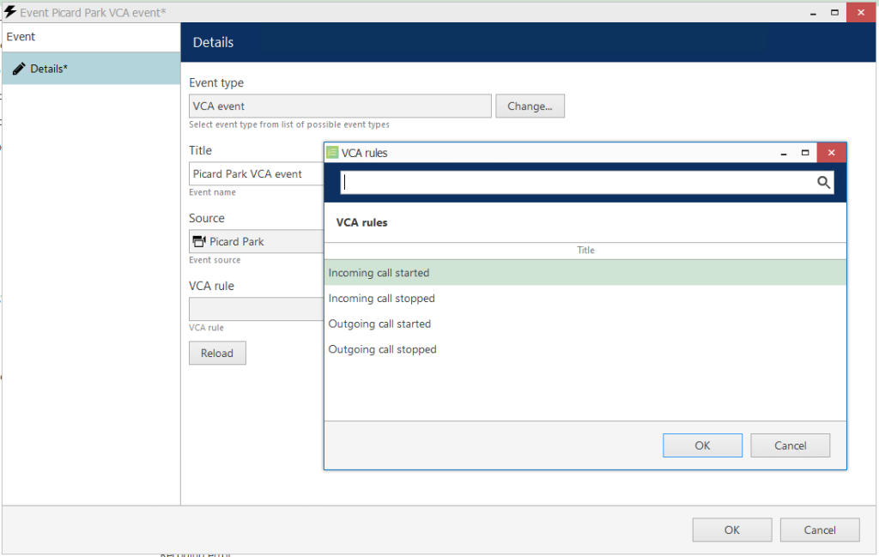The image size is (879, 557).
Task: Open the Details* tab in the Event sidebar
Action: pos(91,69)
